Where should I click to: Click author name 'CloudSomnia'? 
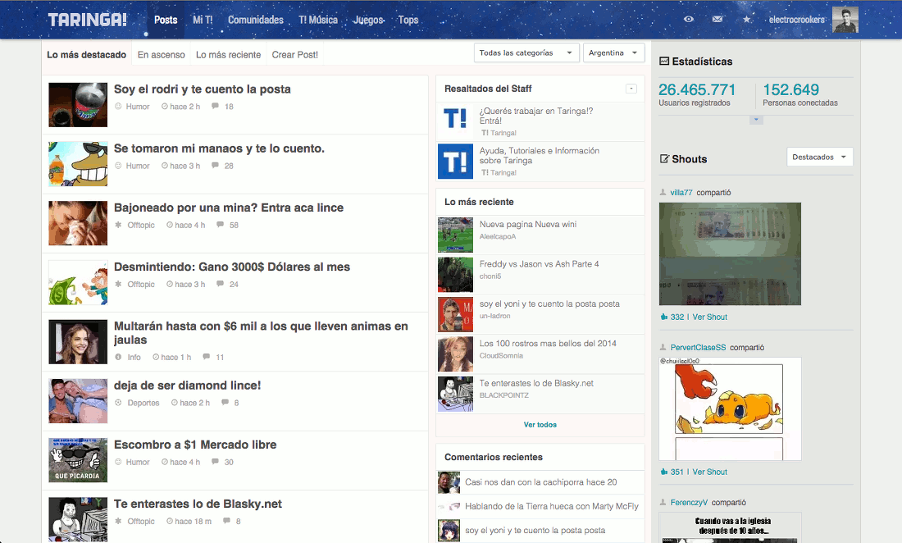[501, 355]
